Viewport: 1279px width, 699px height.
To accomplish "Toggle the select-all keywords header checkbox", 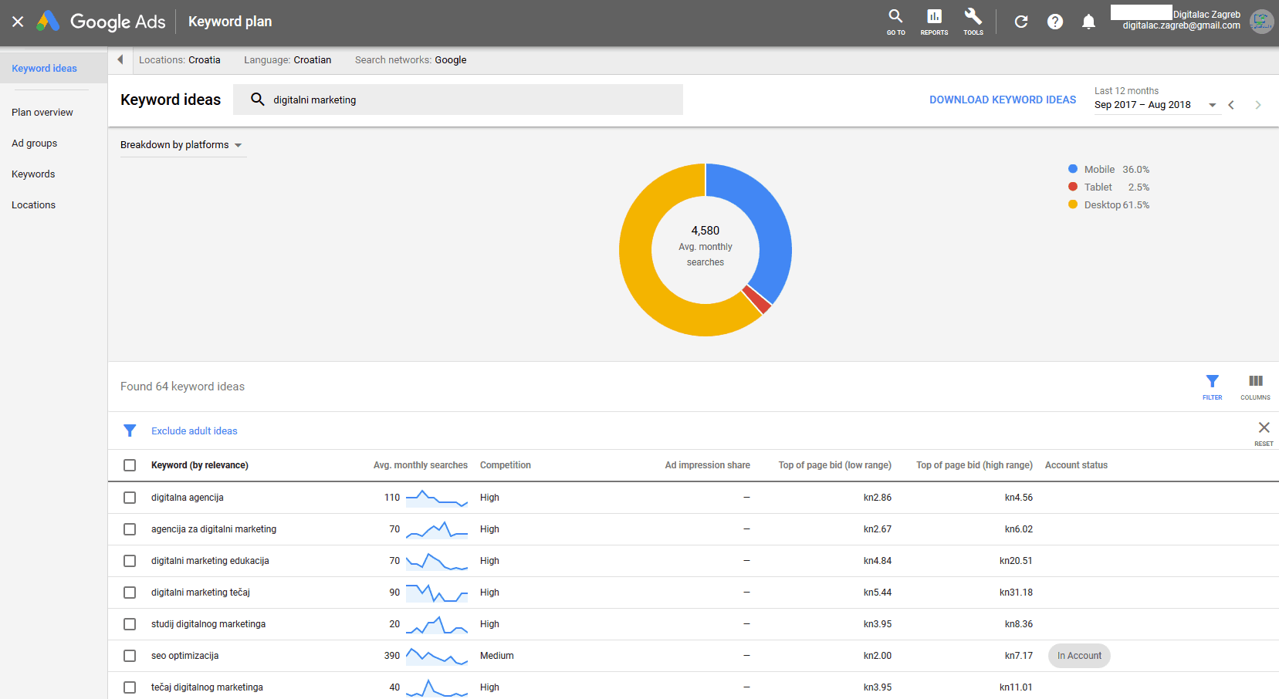I will click(x=130, y=465).
